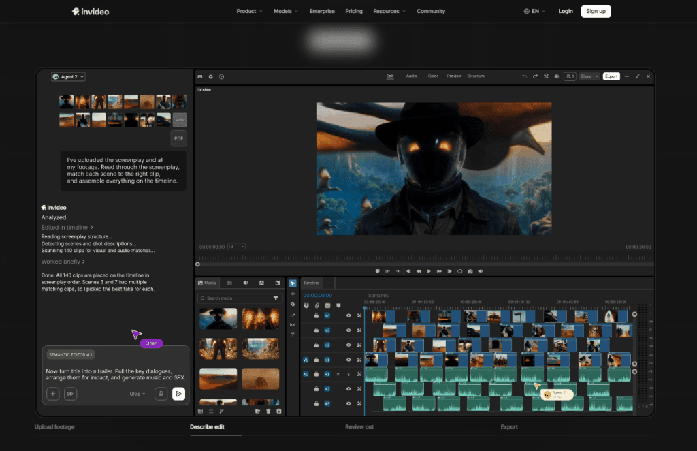The height and width of the screenshot is (451, 697).
Task: Open the Pricing page link
Action: pyautogui.click(x=354, y=11)
